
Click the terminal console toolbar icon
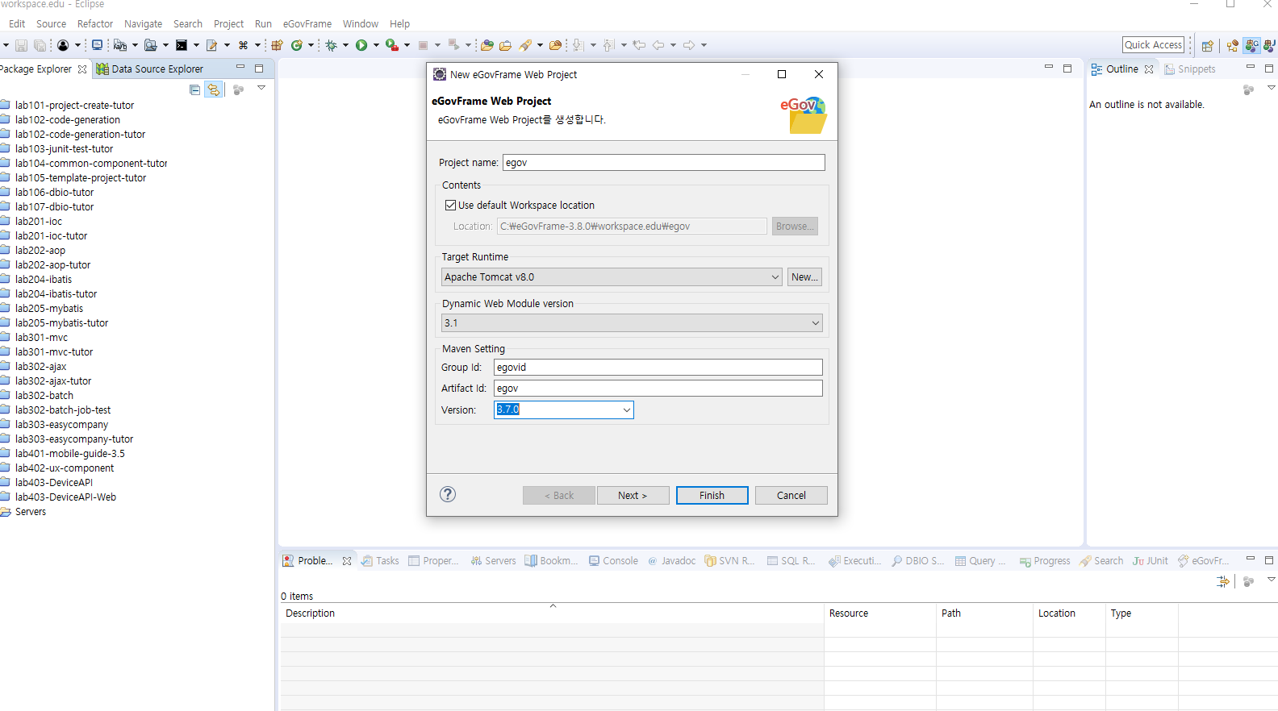(x=182, y=45)
